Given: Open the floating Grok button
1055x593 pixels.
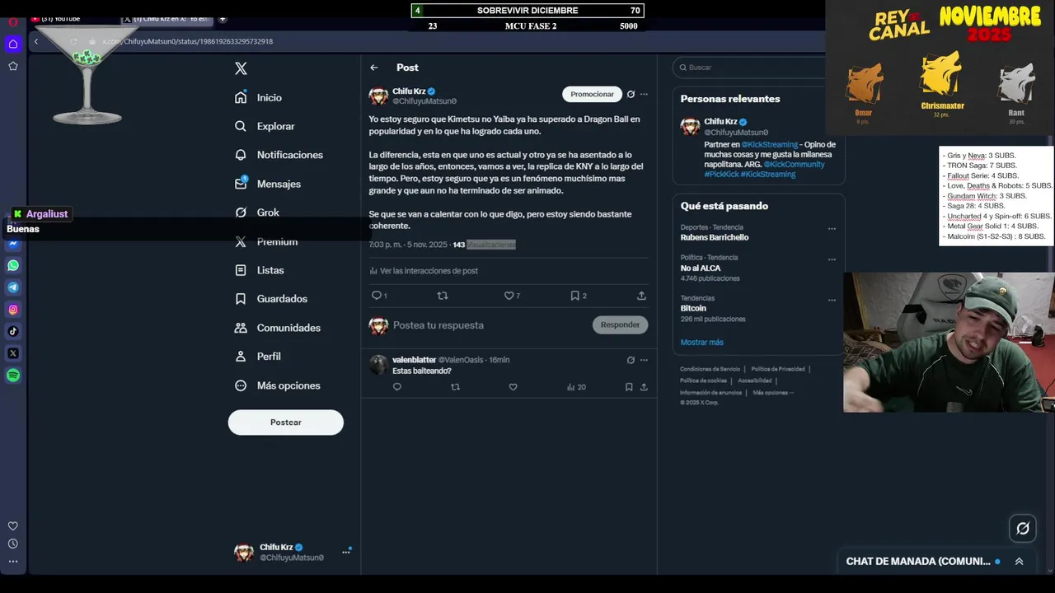Looking at the screenshot, I should pos(1023,529).
